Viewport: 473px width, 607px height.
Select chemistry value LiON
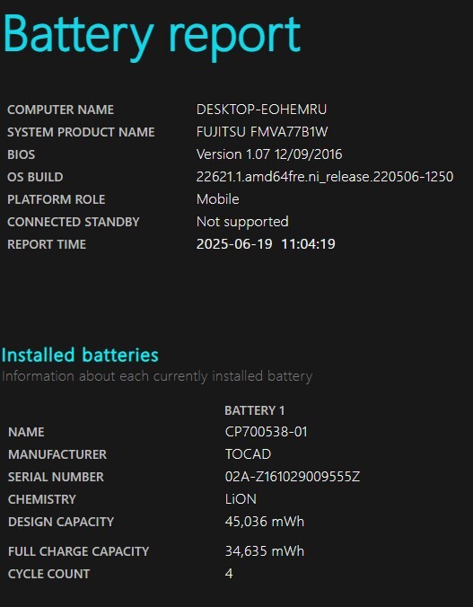pyautogui.click(x=241, y=499)
